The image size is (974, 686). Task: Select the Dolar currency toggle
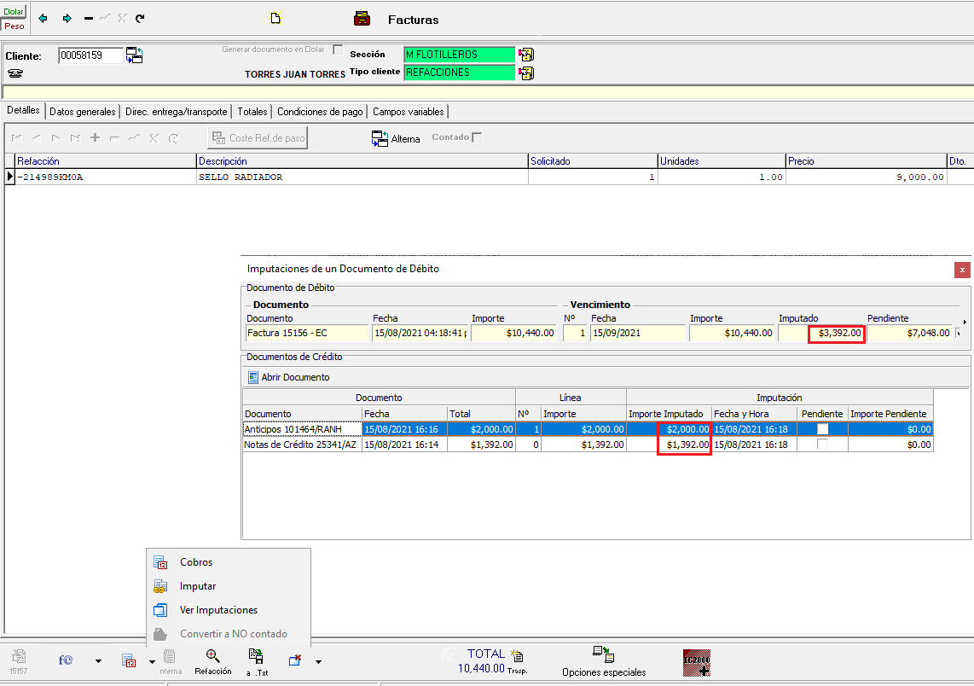[x=14, y=12]
